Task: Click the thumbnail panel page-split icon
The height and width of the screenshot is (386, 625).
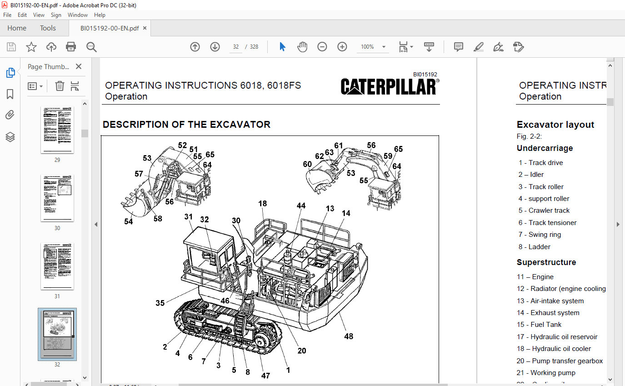Action: (75, 86)
